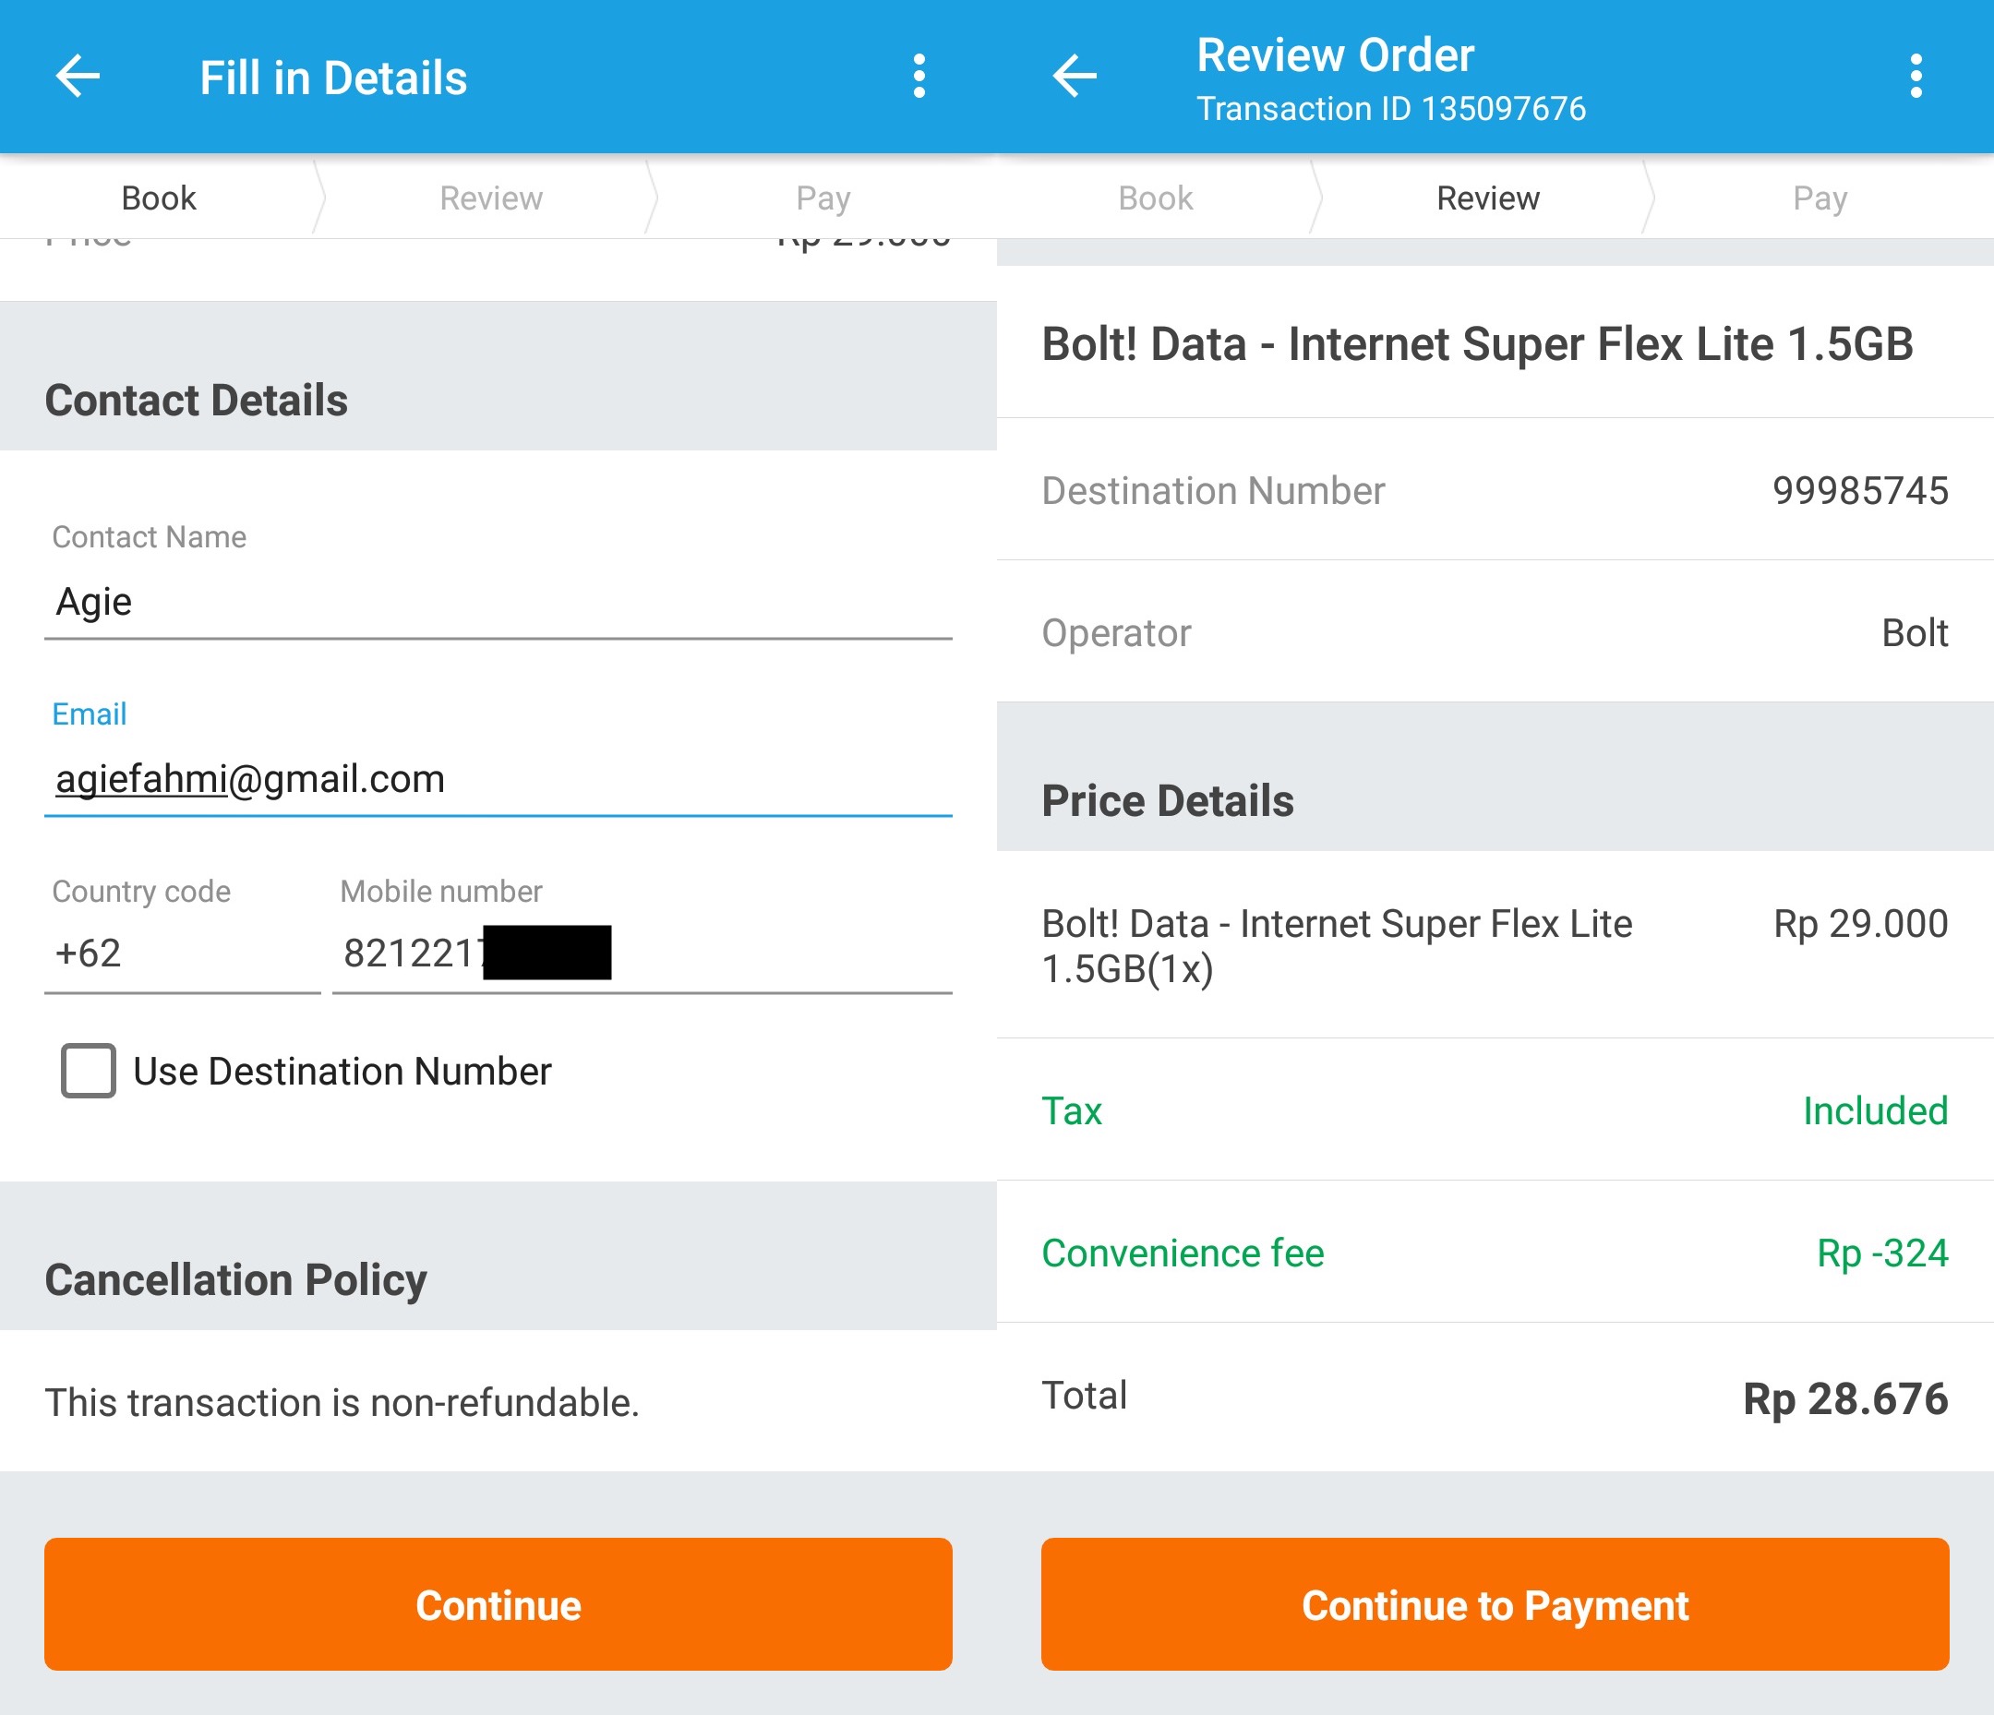Tap the Review step on right screen
This screenshot has width=1994, height=1715.
[x=1487, y=198]
